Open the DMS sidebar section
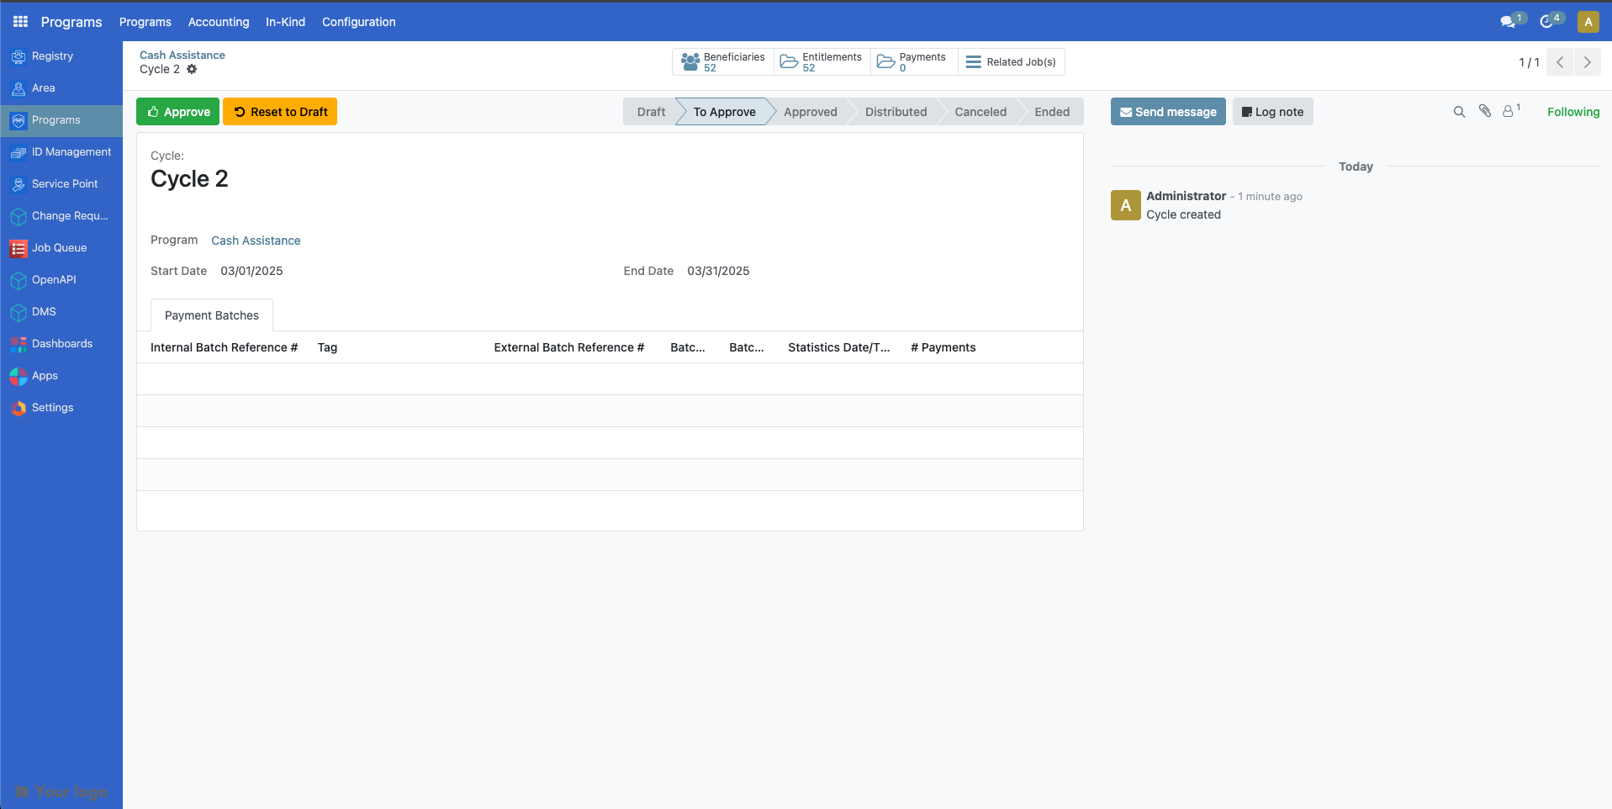1612x809 pixels. pyautogui.click(x=44, y=311)
